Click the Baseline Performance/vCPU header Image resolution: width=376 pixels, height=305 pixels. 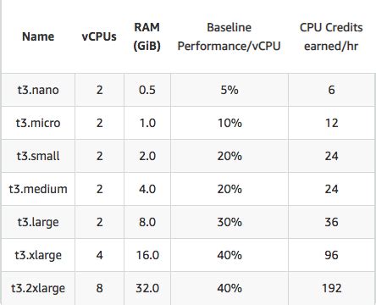pyautogui.click(x=229, y=36)
